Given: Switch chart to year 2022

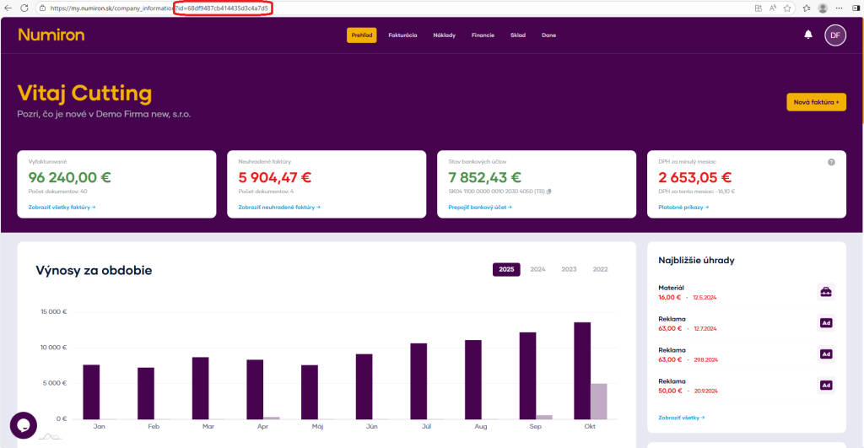Looking at the screenshot, I should (600, 269).
